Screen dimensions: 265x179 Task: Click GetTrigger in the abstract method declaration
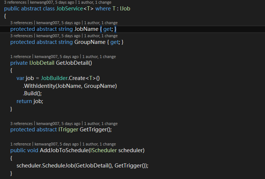93,130
